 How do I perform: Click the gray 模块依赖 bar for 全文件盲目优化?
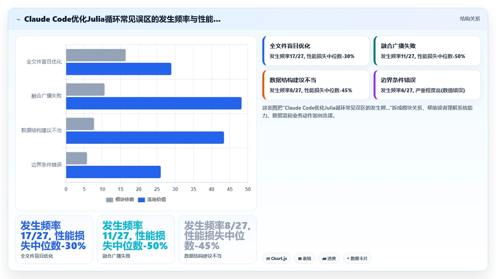pos(96,55)
